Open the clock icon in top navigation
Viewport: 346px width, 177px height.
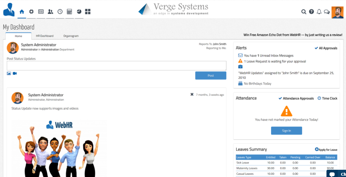coord(60,12)
